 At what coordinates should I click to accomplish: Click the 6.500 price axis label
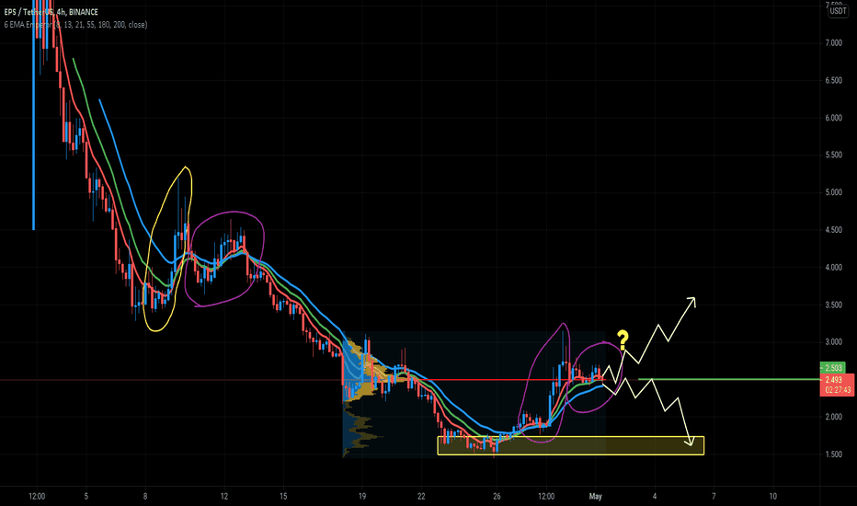(833, 80)
